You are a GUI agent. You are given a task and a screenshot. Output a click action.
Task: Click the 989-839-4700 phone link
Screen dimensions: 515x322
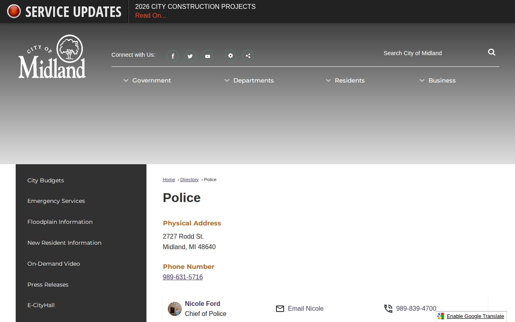tap(416, 309)
